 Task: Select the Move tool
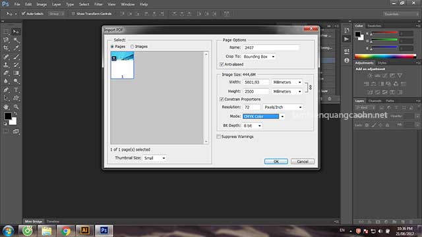pos(16,32)
